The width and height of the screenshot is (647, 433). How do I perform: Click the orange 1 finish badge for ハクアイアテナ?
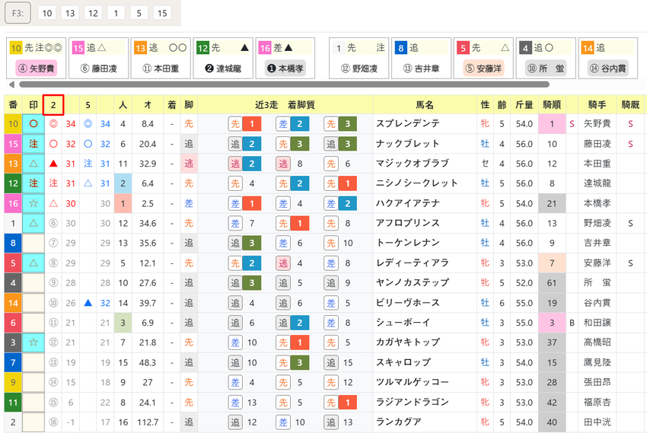point(252,203)
